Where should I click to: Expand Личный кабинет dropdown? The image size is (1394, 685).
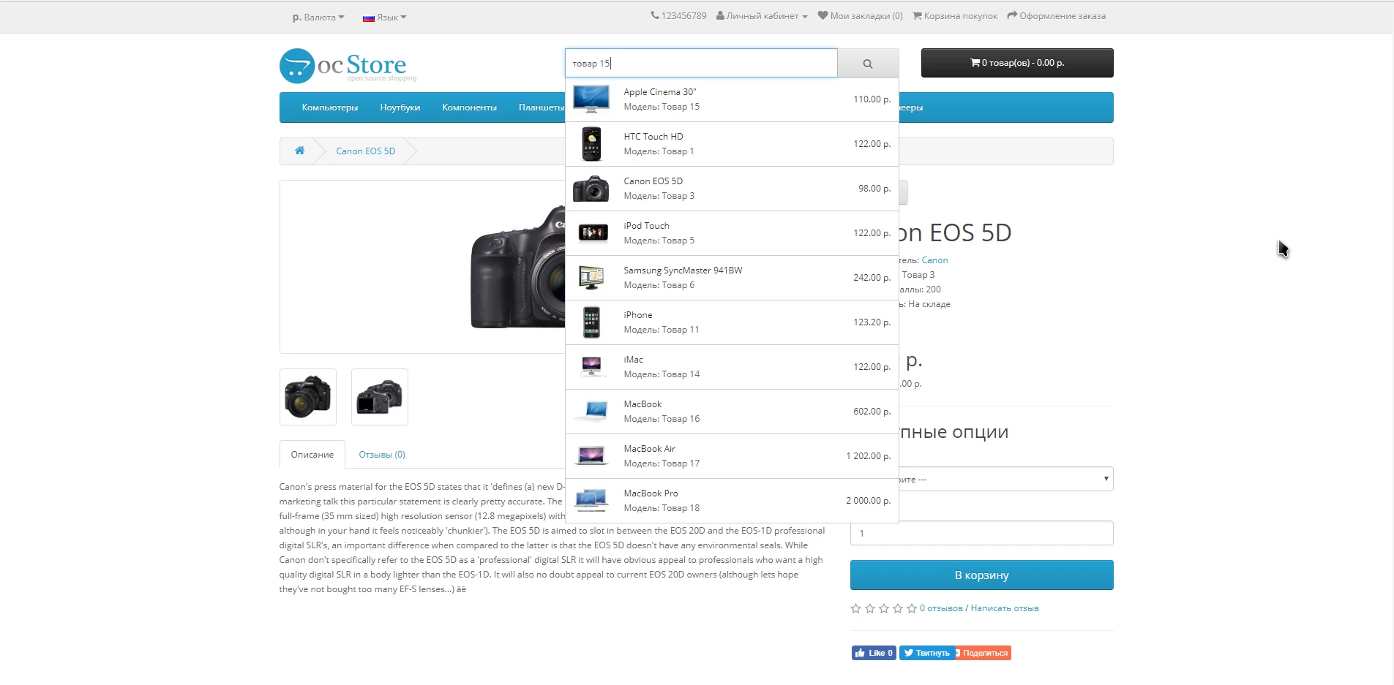(x=762, y=15)
